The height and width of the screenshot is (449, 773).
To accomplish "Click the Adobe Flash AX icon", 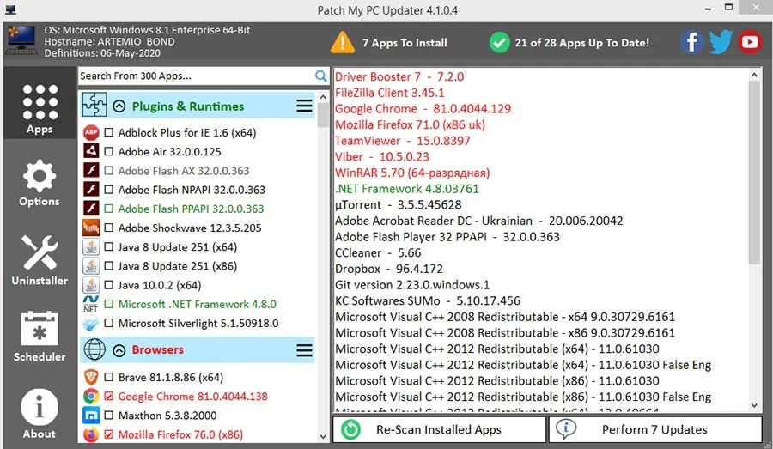I will pos(91,171).
